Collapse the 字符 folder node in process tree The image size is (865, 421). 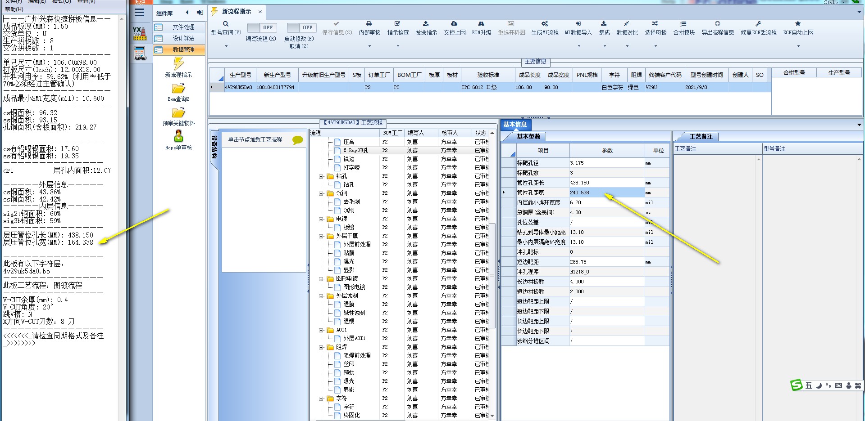322,399
